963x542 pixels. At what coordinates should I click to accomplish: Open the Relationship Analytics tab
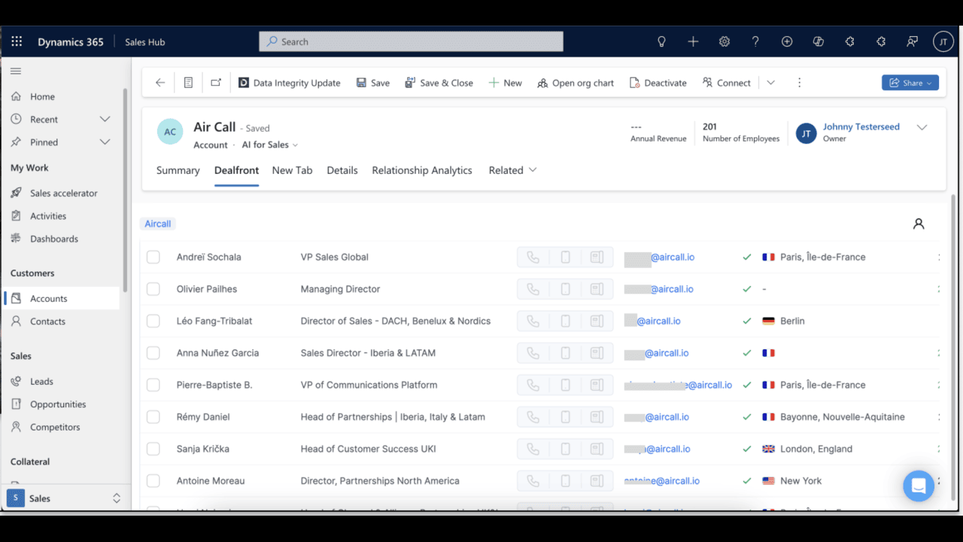pos(422,170)
